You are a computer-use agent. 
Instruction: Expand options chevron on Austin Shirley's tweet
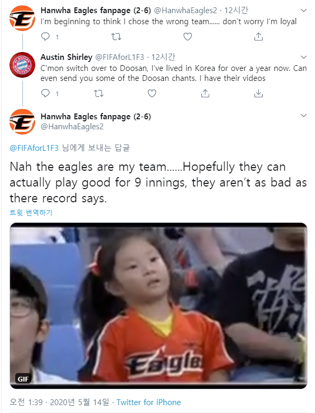coord(303,57)
